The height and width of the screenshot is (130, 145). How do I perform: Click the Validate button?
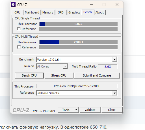coord(90,110)
